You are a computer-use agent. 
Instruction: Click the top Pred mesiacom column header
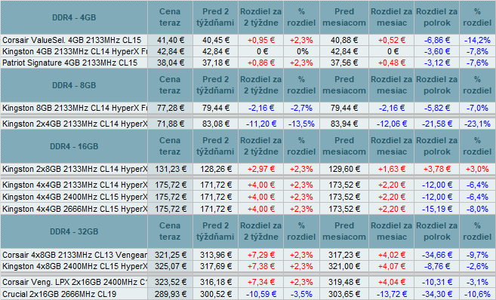(x=344, y=17)
